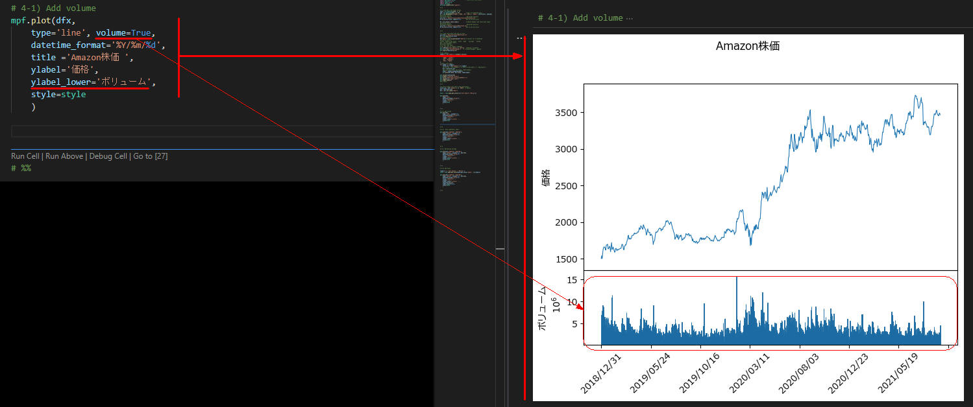Jump using the 'Go to [27]' link
Viewport: 973px width, 407px height.
click(150, 156)
